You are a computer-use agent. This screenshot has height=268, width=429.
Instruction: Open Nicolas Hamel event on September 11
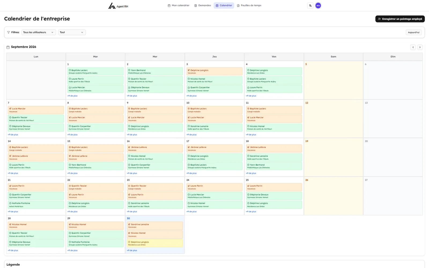(x=274, y=128)
